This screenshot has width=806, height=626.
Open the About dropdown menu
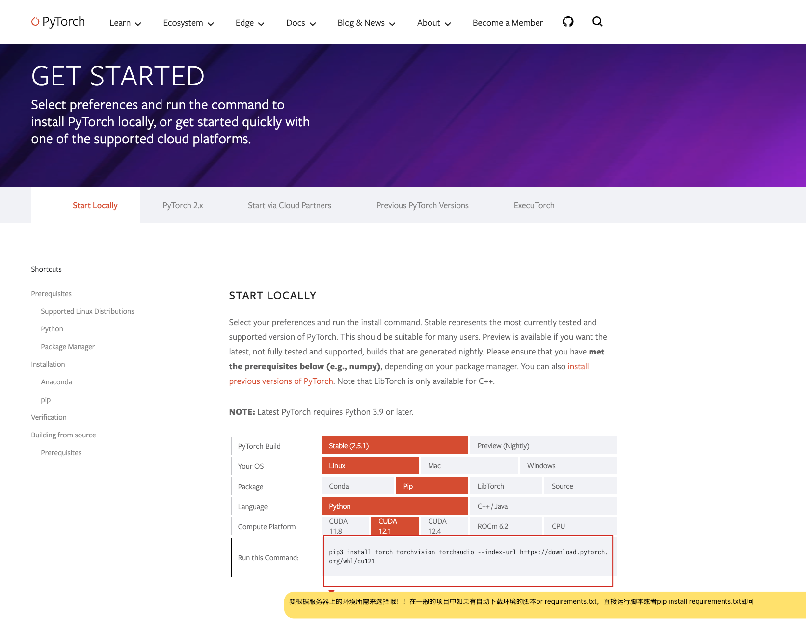coord(434,23)
